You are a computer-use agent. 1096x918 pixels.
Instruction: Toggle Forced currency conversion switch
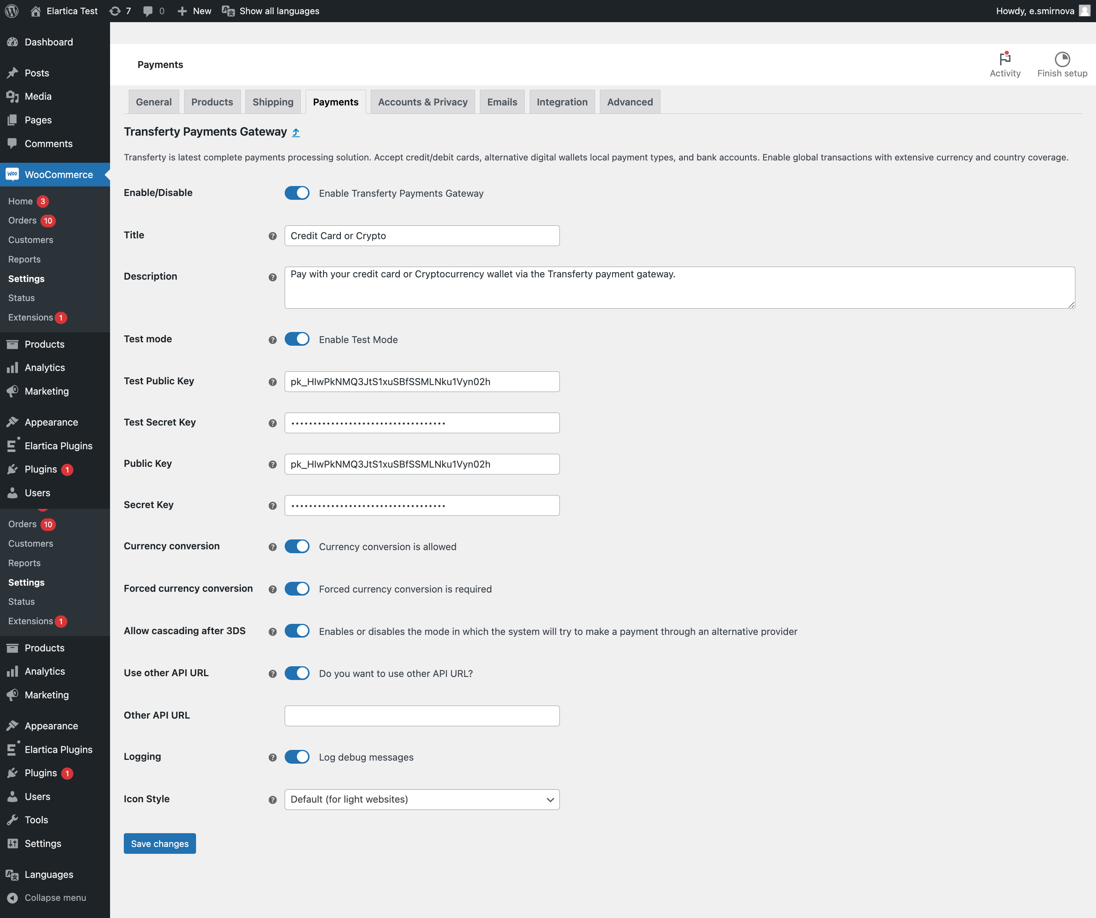[297, 589]
